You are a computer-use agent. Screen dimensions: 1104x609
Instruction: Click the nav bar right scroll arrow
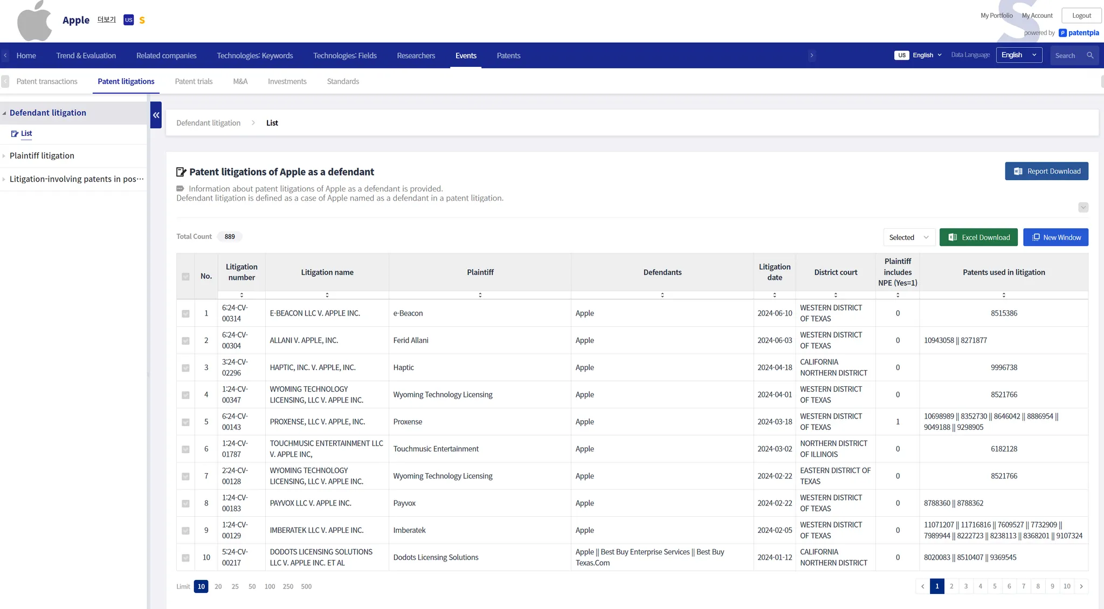coord(811,56)
